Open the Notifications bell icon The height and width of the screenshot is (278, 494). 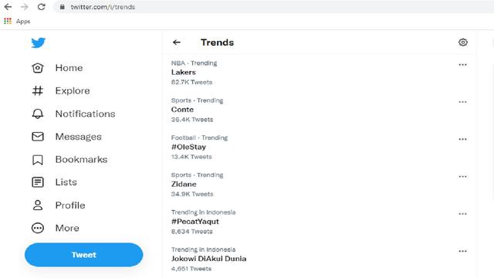click(x=38, y=114)
